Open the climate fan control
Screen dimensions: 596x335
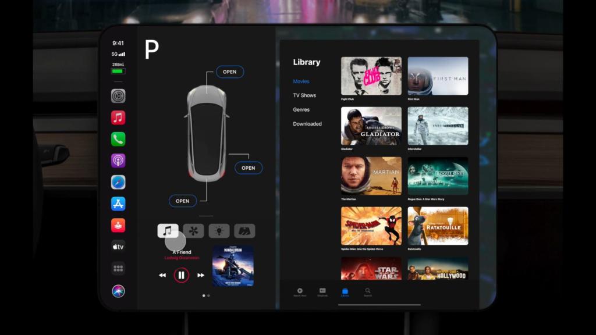[193, 230]
